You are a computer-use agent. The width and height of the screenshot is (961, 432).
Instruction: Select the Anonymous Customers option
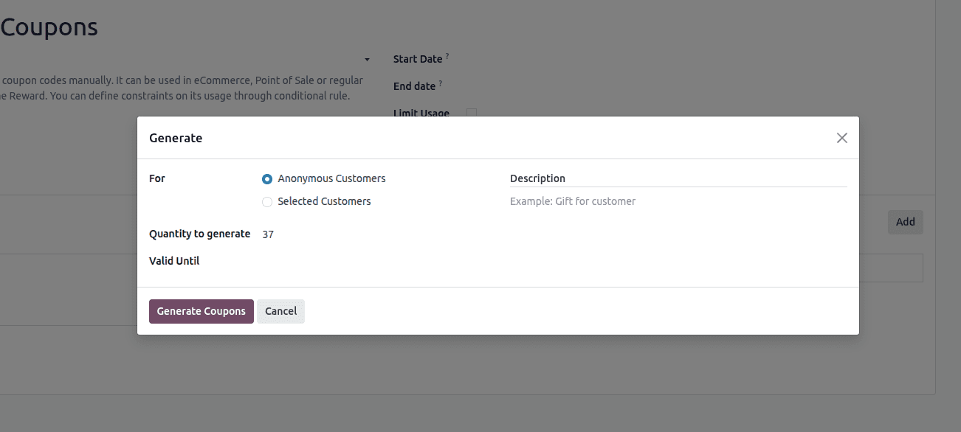pyautogui.click(x=266, y=178)
